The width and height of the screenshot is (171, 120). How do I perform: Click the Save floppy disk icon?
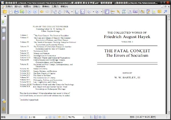[x=11, y=12]
